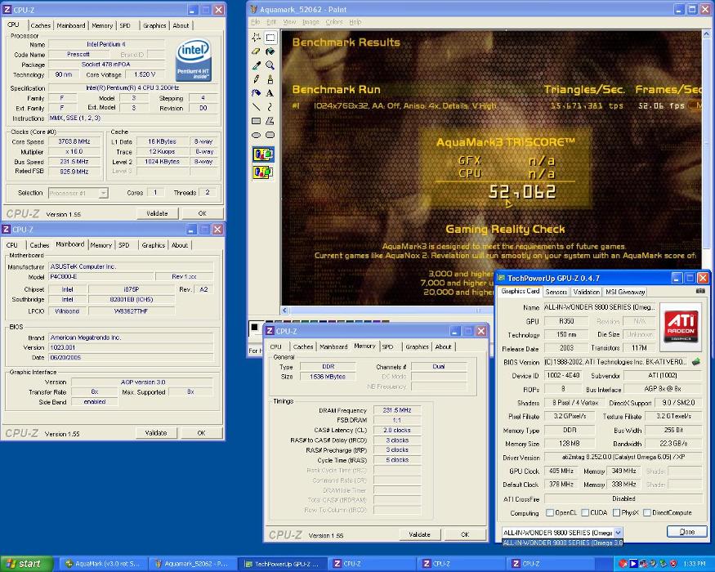Viewport: 715px width, 572px height.
Task: Click the mainboard model field P4C800-E
Action: pyautogui.click(x=101, y=276)
